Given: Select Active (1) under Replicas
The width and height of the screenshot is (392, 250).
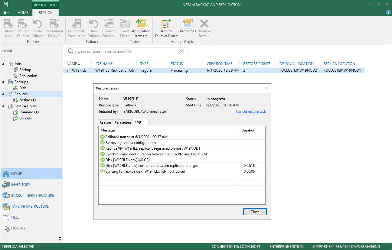Looking at the screenshot, I should [x=28, y=100].
